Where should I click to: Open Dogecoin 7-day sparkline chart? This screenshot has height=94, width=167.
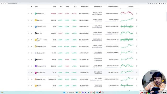coord(127,46)
